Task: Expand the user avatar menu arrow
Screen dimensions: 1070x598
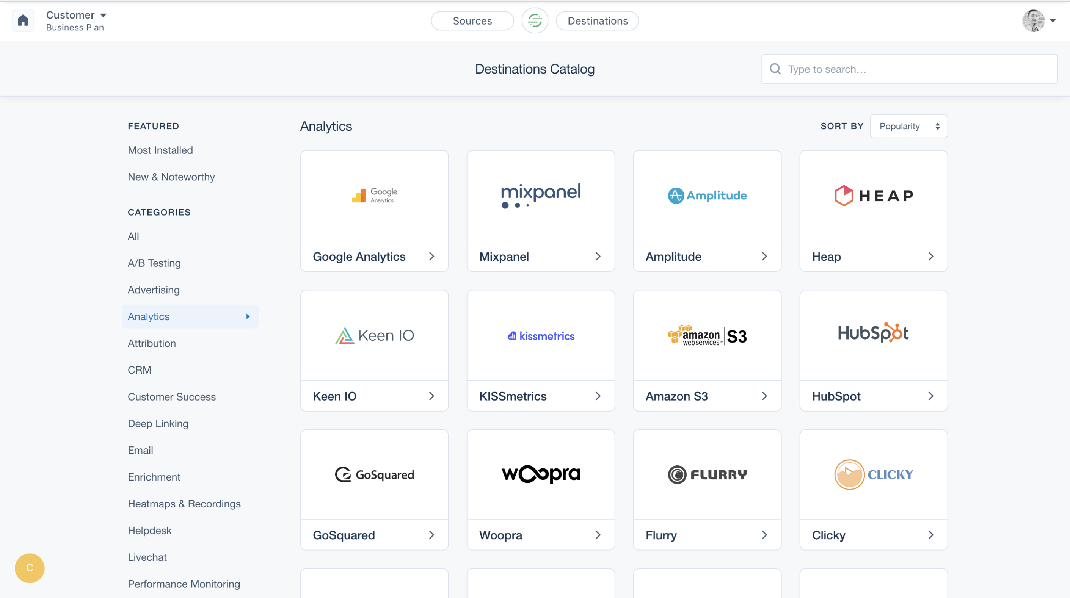Action: coord(1053,20)
